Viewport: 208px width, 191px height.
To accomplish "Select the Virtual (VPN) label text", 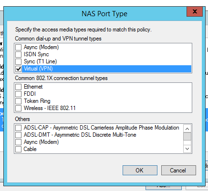I will click(38, 69).
